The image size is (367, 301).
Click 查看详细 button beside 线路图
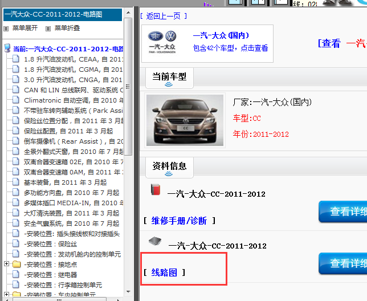coord(342,263)
